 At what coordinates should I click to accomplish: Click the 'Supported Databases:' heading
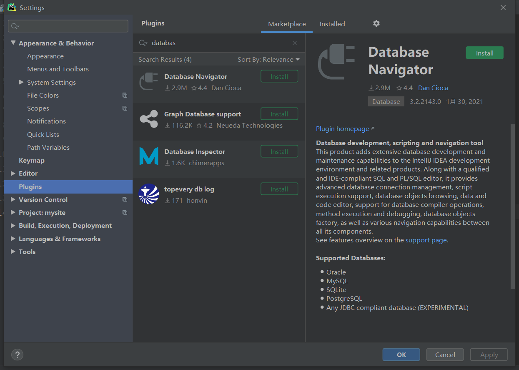tap(351, 258)
